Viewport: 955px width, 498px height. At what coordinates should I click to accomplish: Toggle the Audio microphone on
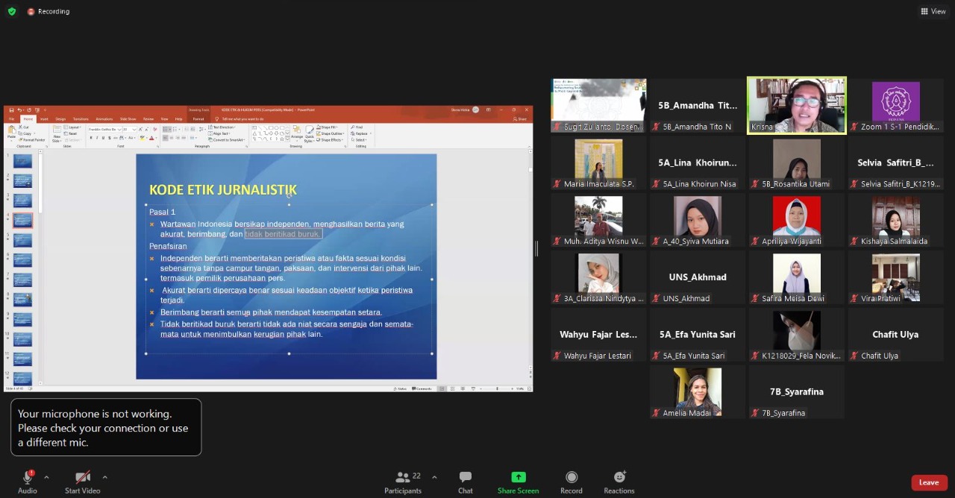pos(28,482)
